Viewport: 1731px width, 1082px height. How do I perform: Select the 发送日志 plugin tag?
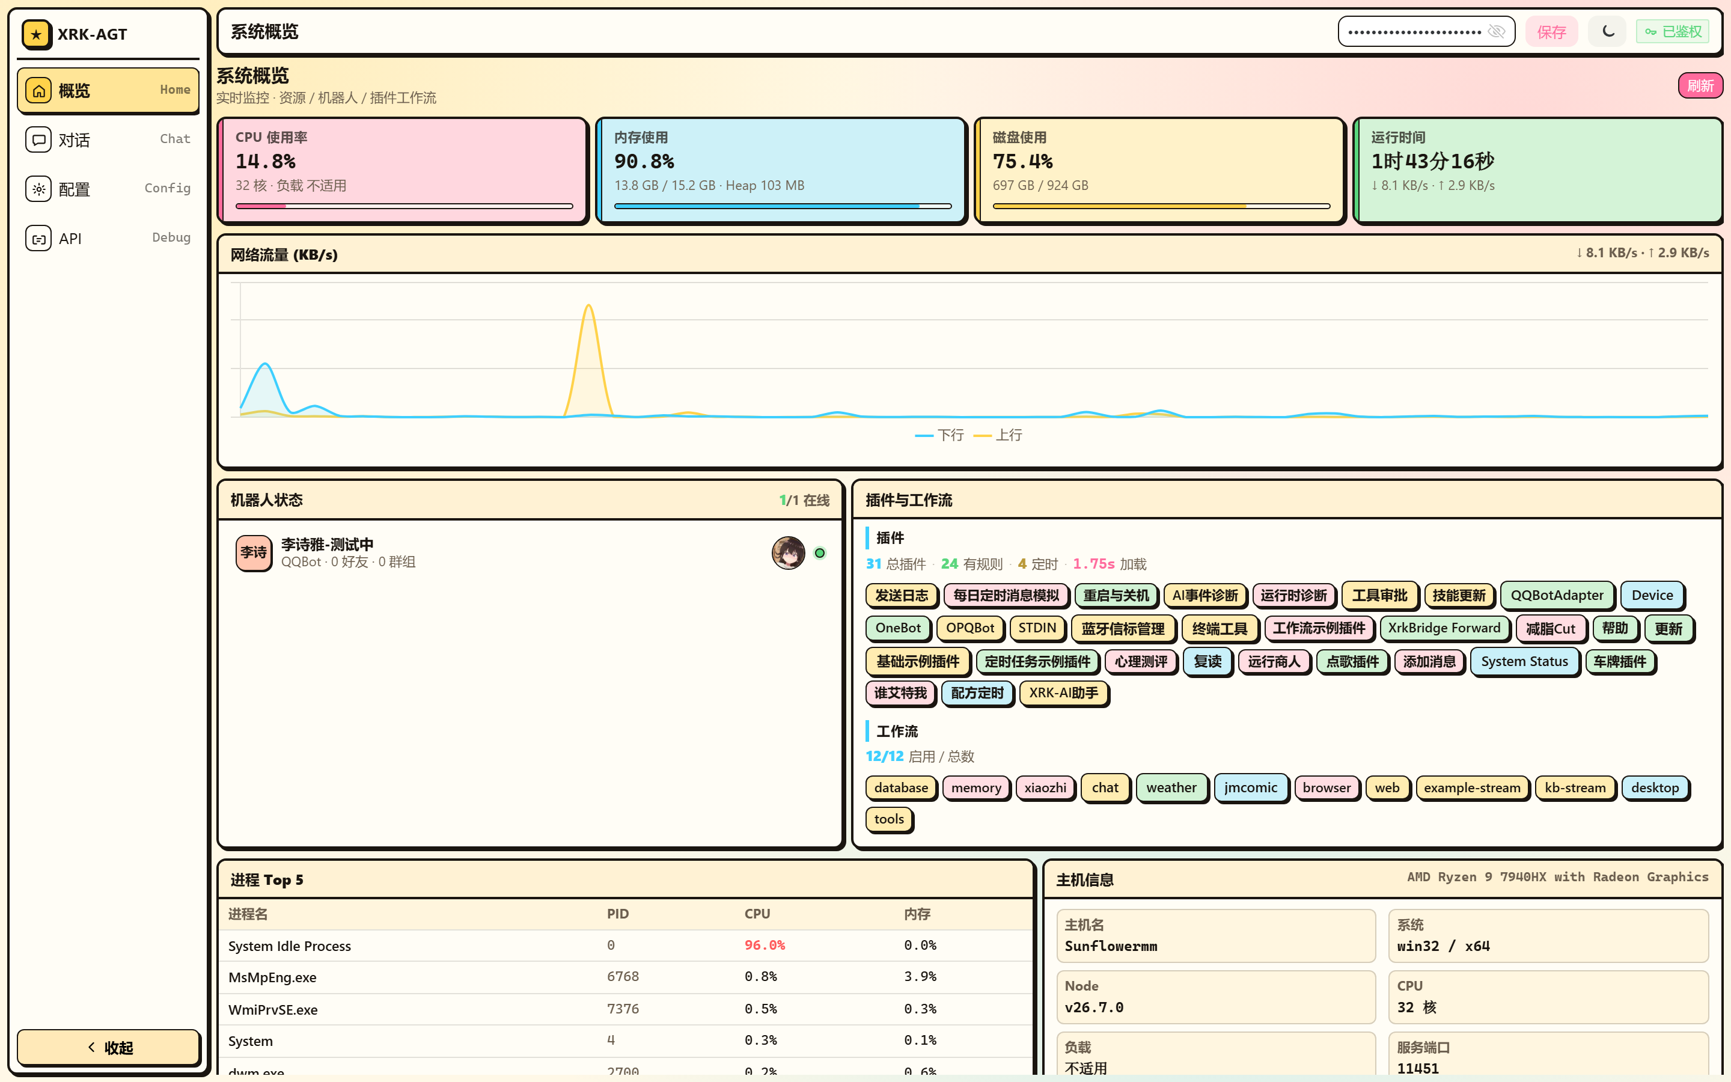902,595
